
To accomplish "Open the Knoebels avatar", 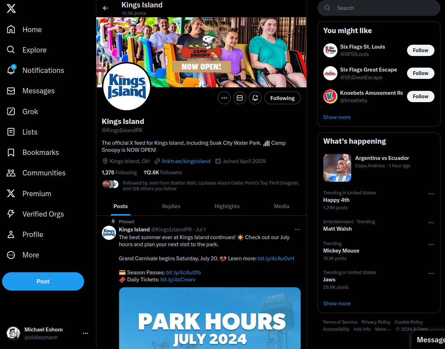I will point(330,96).
